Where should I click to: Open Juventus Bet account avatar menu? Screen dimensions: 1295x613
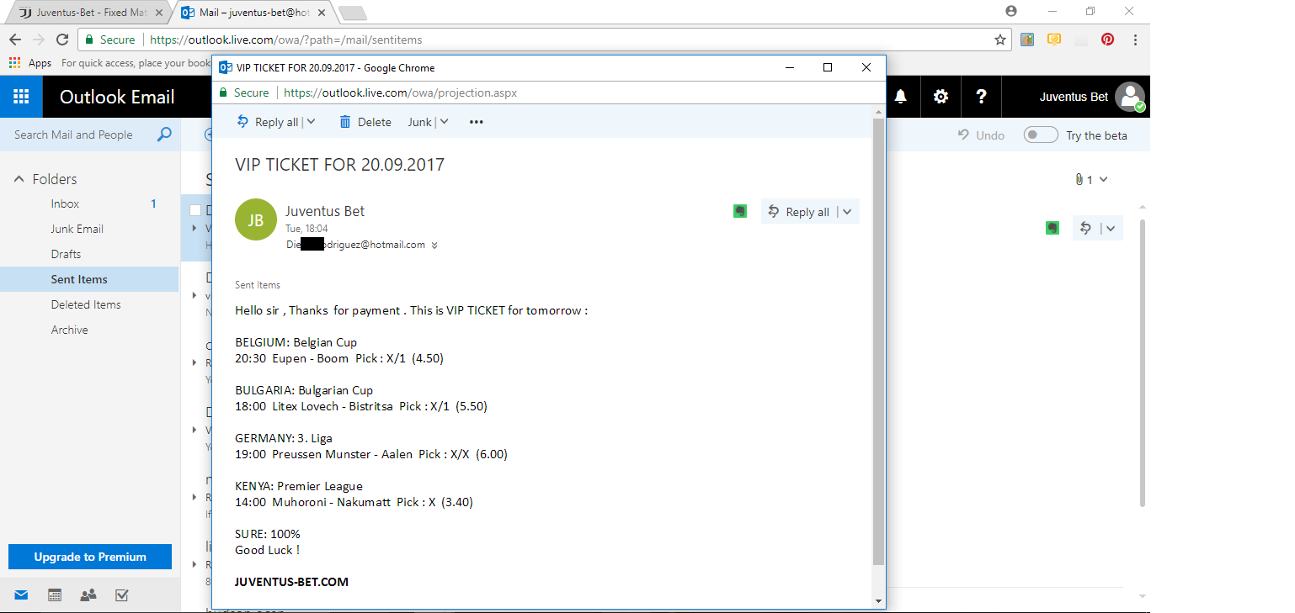[x=1130, y=97]
